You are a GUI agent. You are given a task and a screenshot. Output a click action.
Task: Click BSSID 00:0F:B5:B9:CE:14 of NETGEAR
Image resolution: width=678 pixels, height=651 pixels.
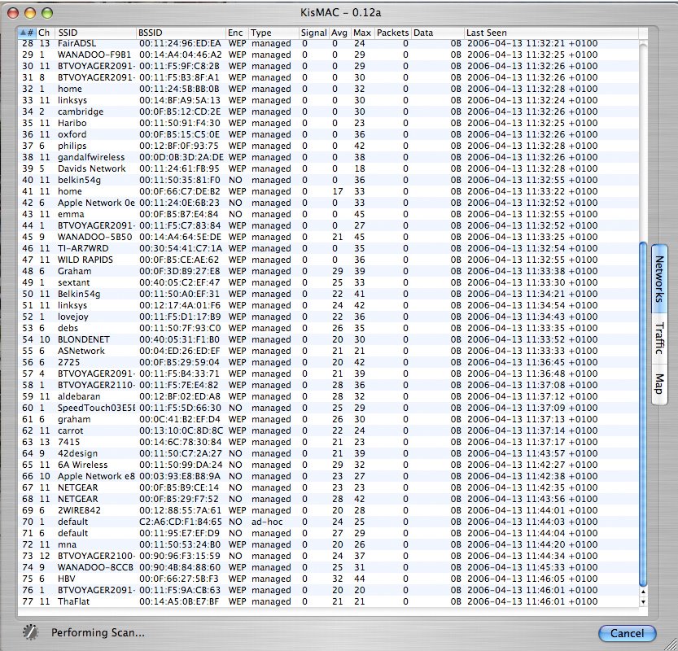tap(179, 487)
